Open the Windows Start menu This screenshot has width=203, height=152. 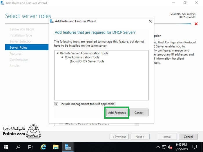[x=6, y=147]
